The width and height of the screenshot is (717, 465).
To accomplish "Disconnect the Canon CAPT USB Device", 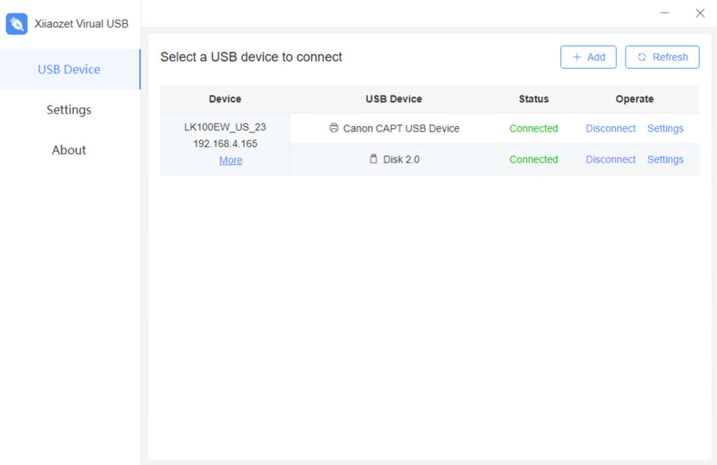I will click(611, 129).
